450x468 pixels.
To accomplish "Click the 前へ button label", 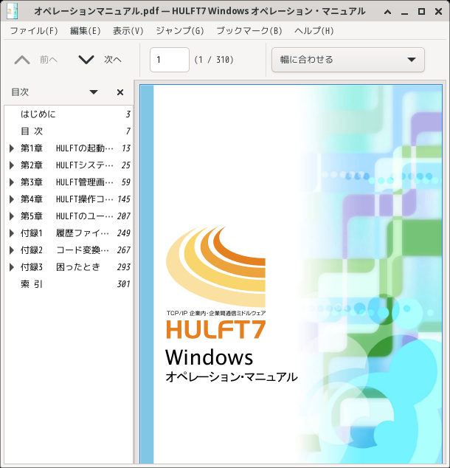I will tap(49, 60).
